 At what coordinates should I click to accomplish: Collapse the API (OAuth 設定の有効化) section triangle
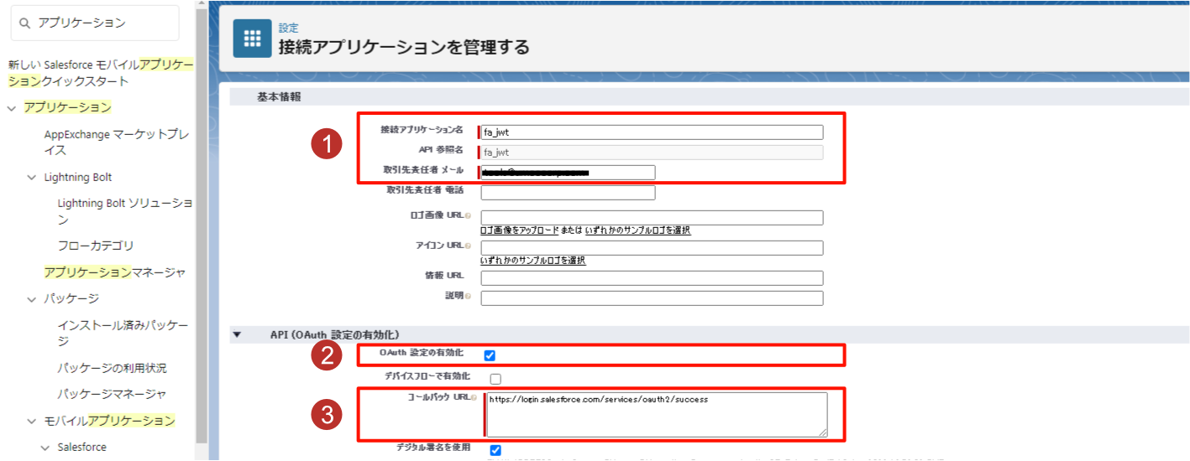point(237,334)
